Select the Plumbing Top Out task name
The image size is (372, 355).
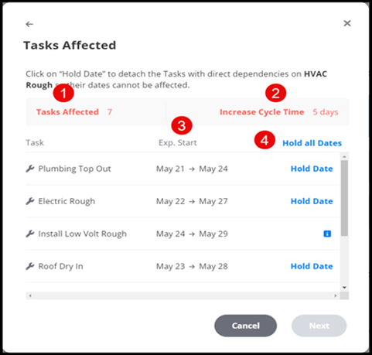pos(74,169)
